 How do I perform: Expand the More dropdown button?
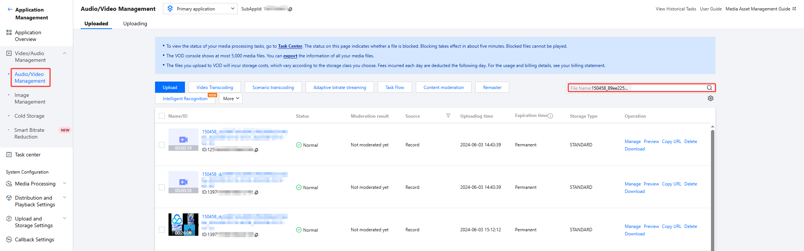pos(231,99)
